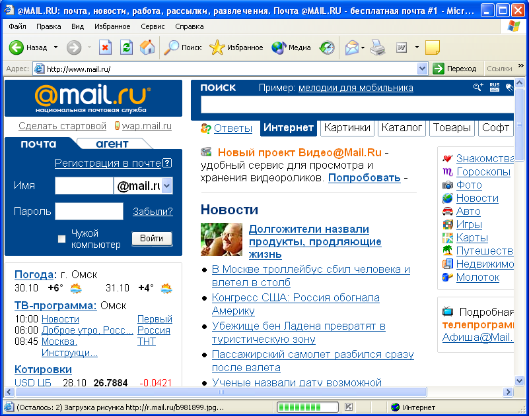Image resolution: width=529 pixels, height=416 pixels.
Task: Click the Карты map icon
Action: coord(447,238)
